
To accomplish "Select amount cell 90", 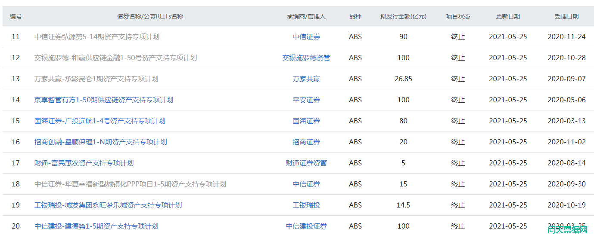I will [403, 37].
